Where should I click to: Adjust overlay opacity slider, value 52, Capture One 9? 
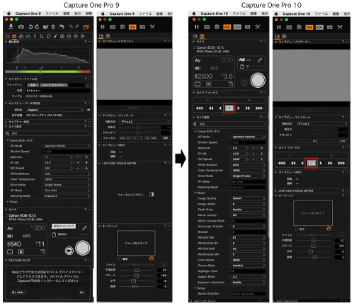(x=137, y=270)
